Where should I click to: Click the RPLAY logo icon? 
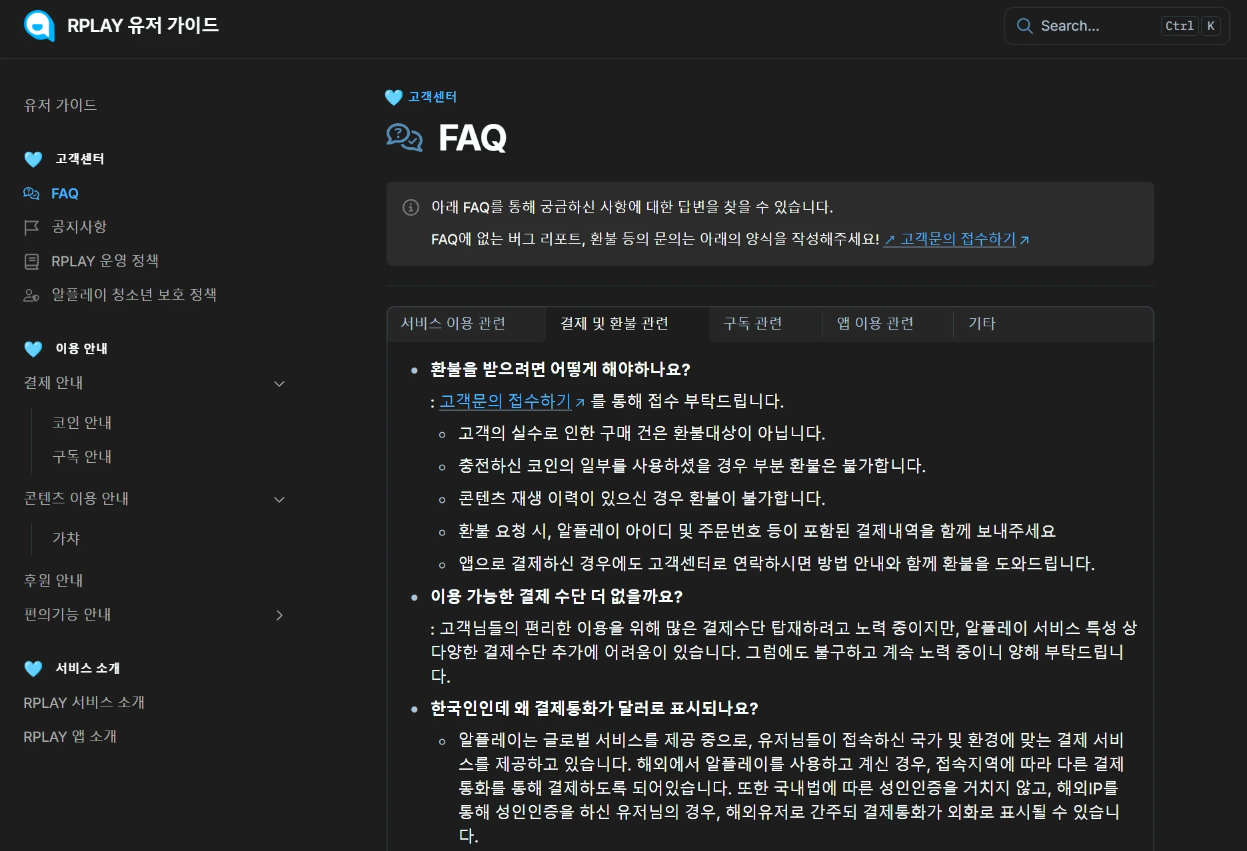(x=39, y=26)
